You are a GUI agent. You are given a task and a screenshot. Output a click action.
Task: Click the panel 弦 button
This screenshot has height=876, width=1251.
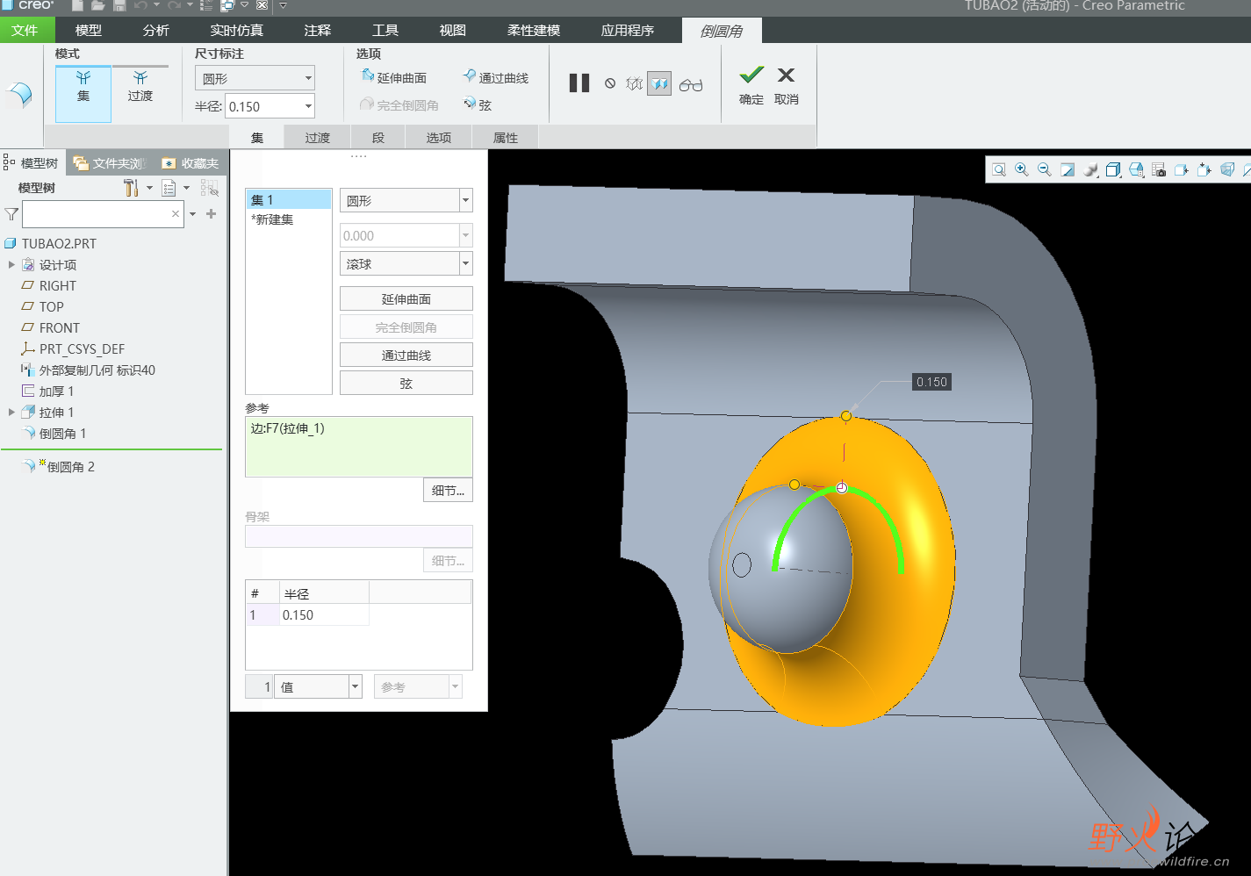tap(406, 383)
